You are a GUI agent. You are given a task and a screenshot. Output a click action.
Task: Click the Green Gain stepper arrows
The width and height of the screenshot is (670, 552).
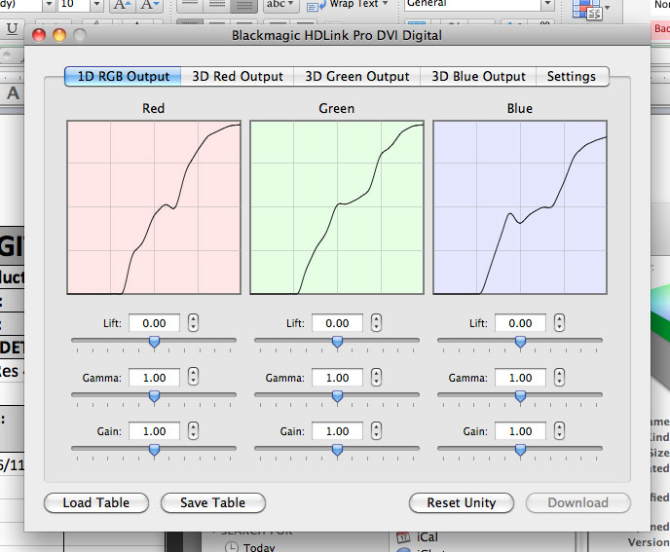pyautogui.click(x=376, y=431)
